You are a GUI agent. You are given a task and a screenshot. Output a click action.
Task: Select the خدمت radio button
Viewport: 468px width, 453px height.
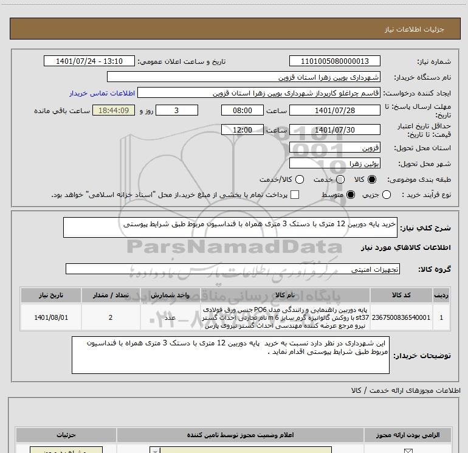pos(340,179)
